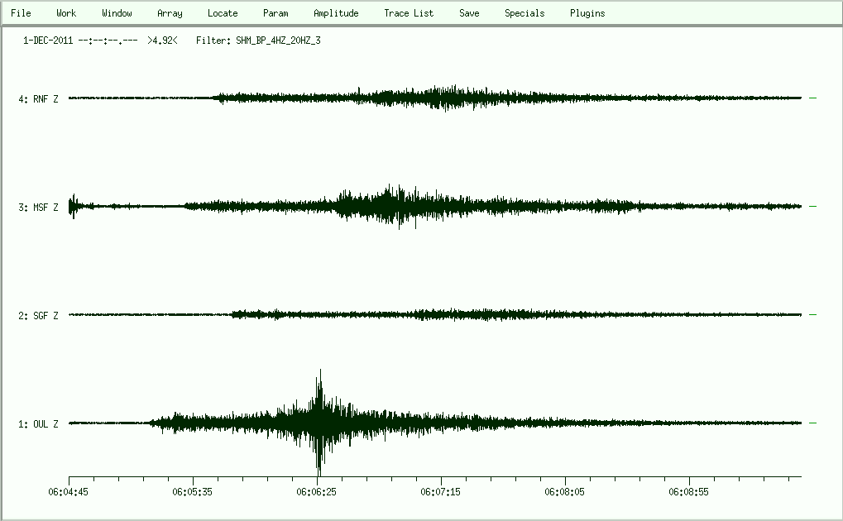Select the RNF Z trace label
Screen dimensions: 843x521
coord(38,99)
